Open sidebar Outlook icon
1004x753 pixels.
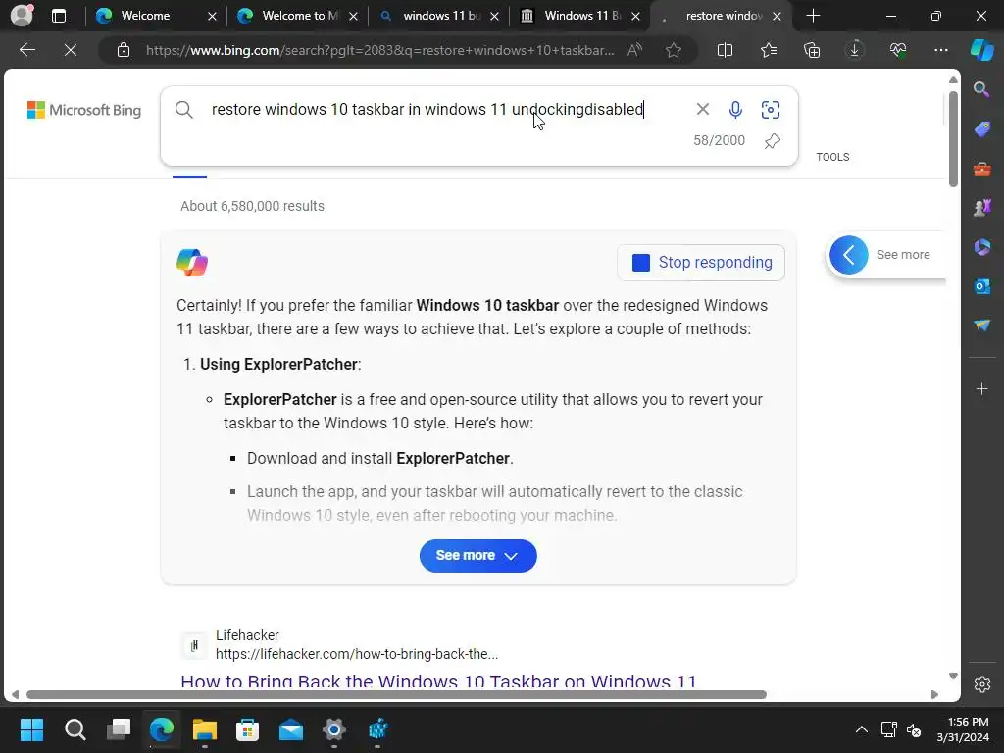pyautogui.click(x=981, y=286)
